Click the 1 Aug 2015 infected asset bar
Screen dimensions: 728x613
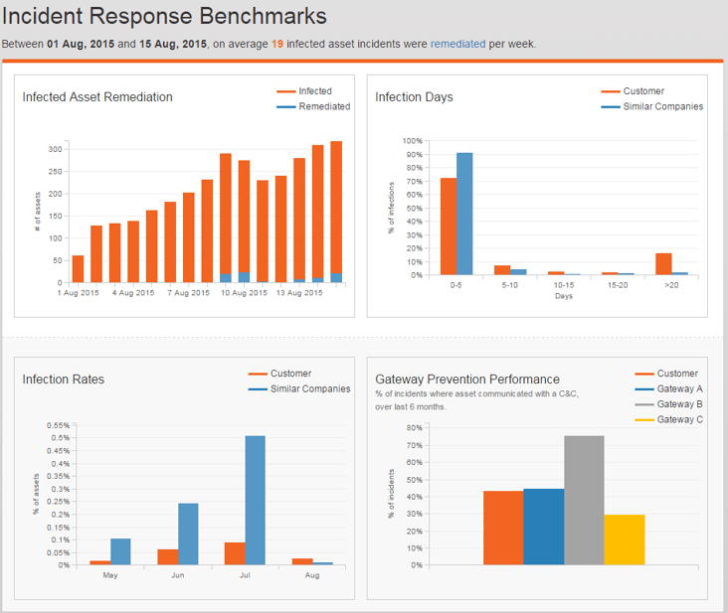point(78,269)
